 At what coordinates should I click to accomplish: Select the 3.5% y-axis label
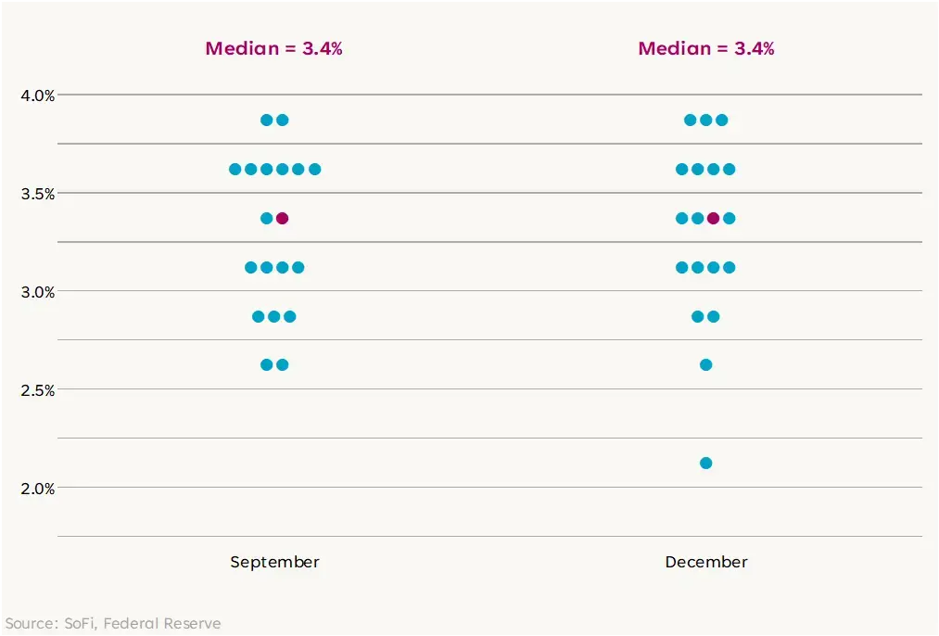(x=38, y=193)
